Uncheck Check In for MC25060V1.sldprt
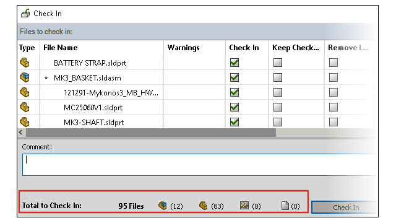 click(235, 107)
